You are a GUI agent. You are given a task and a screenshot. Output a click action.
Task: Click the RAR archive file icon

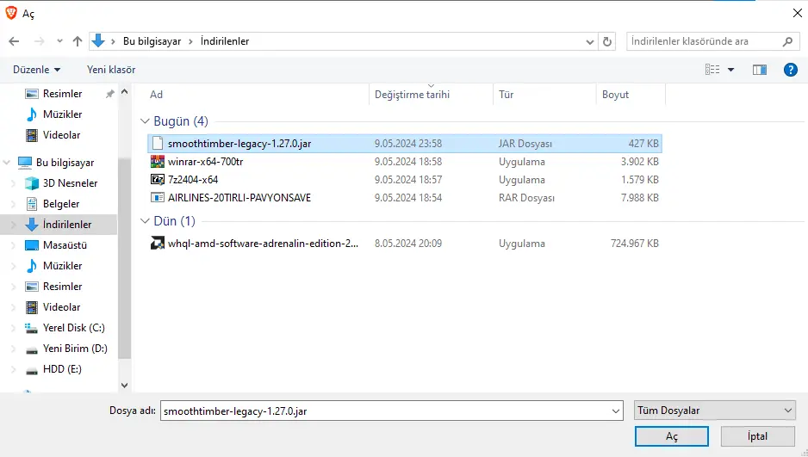pos(157,198)
